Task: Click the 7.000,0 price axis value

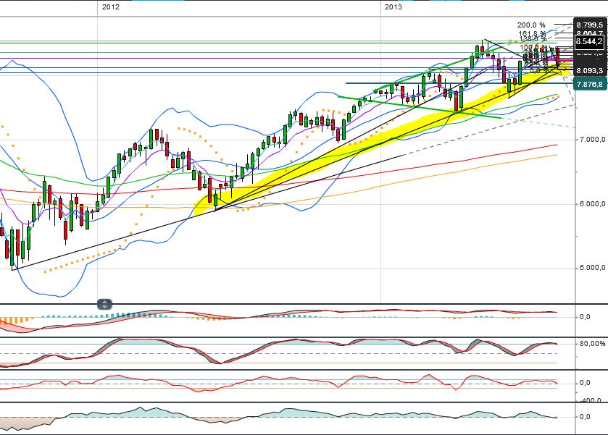Action: [x=593, y=139]
